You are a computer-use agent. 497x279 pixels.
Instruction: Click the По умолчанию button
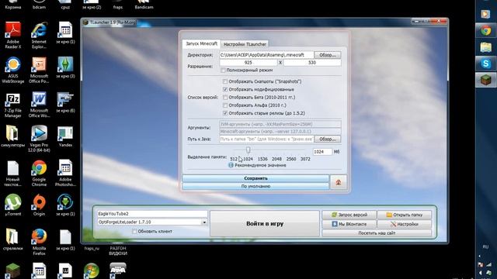255,186
